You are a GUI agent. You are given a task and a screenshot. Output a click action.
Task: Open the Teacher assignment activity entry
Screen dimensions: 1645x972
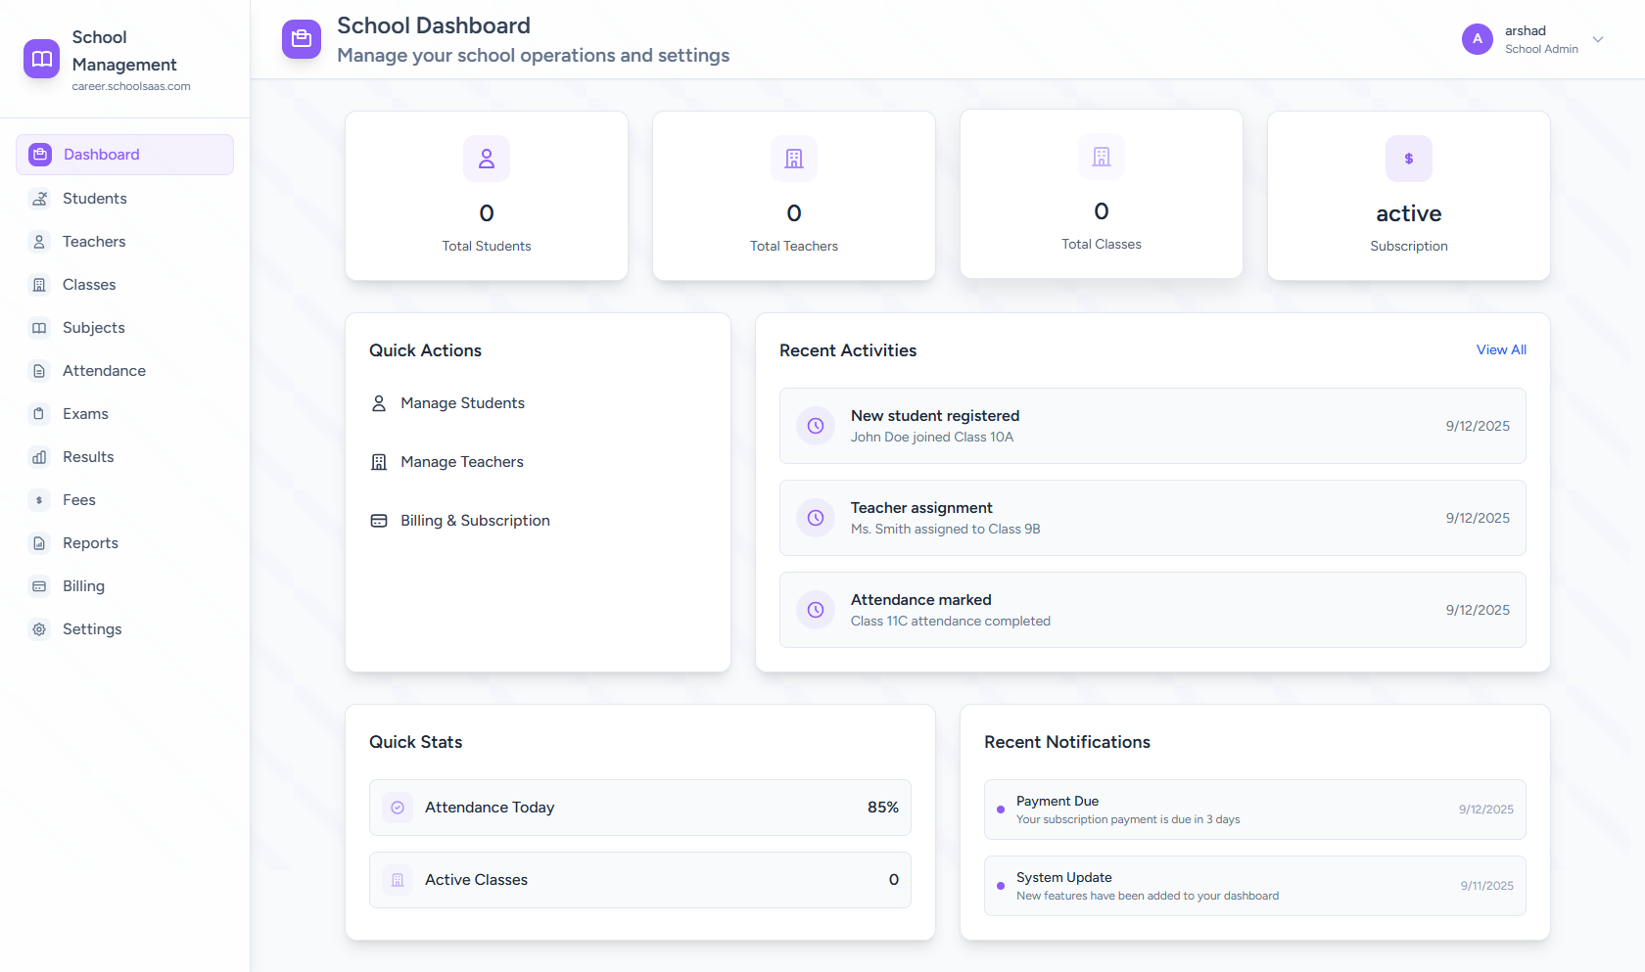(x=1151, y=518)
